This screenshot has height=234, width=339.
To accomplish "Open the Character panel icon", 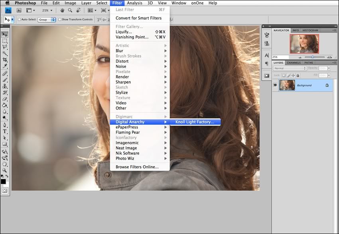I will tap(267, 55).
